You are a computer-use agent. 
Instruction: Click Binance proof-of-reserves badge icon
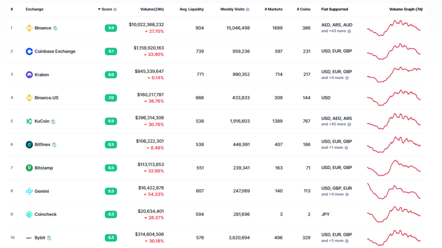coord(55,28)
